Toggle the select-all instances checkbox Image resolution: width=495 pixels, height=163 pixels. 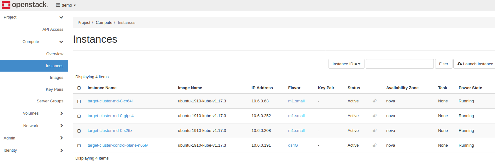click(x=79, y=88)
